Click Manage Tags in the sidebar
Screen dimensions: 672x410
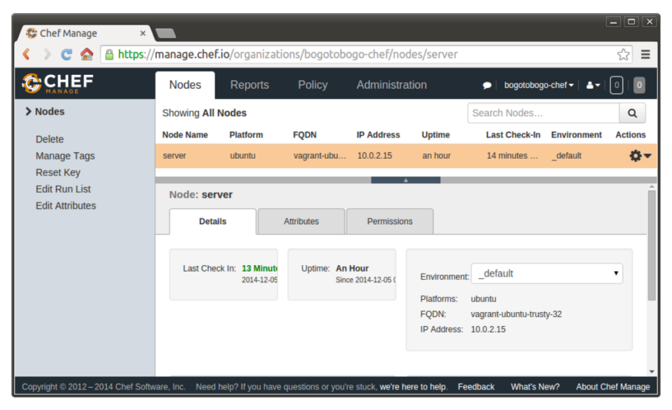(65, 156)
